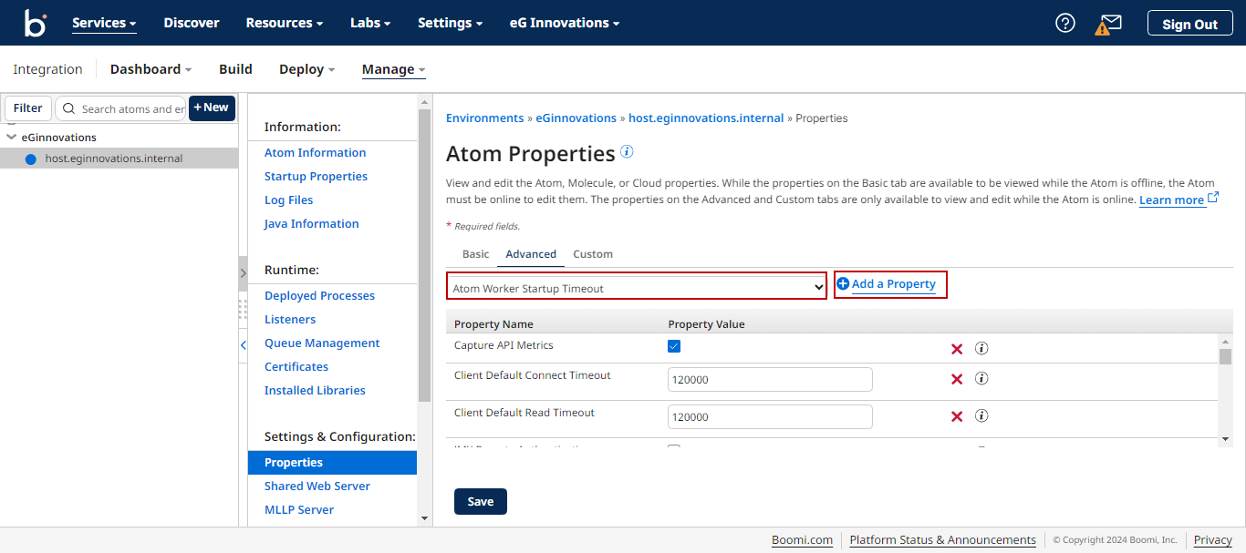1246x553 pixels.
Task: Show info for Client Default Read Timeout
Action: (981, 415)
